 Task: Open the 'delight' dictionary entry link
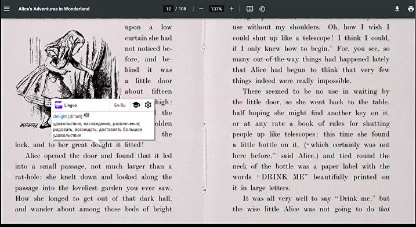pyautogui.click(x=60, y=116)
